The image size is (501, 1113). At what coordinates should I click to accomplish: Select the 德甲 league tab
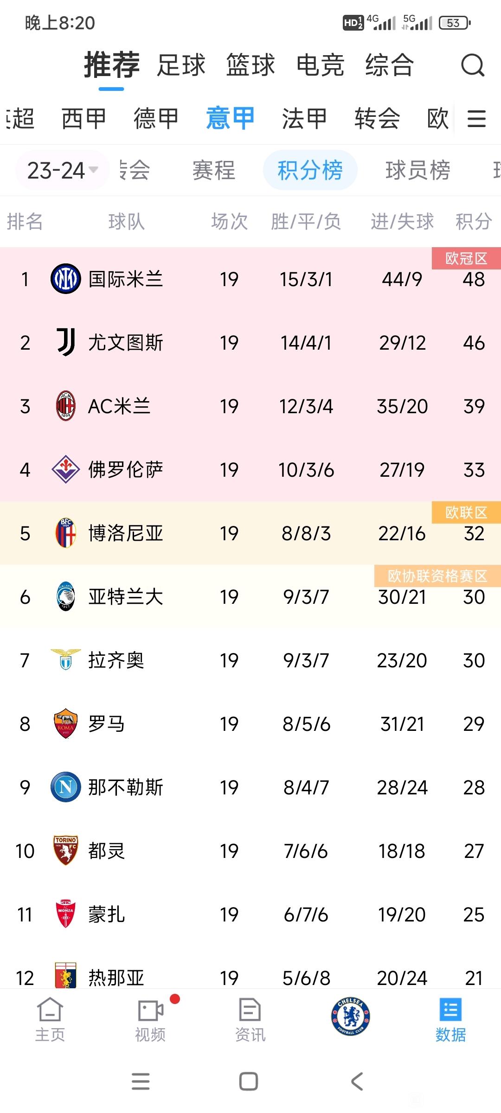tap(156, 118)
